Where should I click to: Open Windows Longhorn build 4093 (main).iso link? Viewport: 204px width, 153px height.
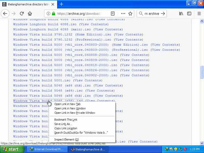52,29
